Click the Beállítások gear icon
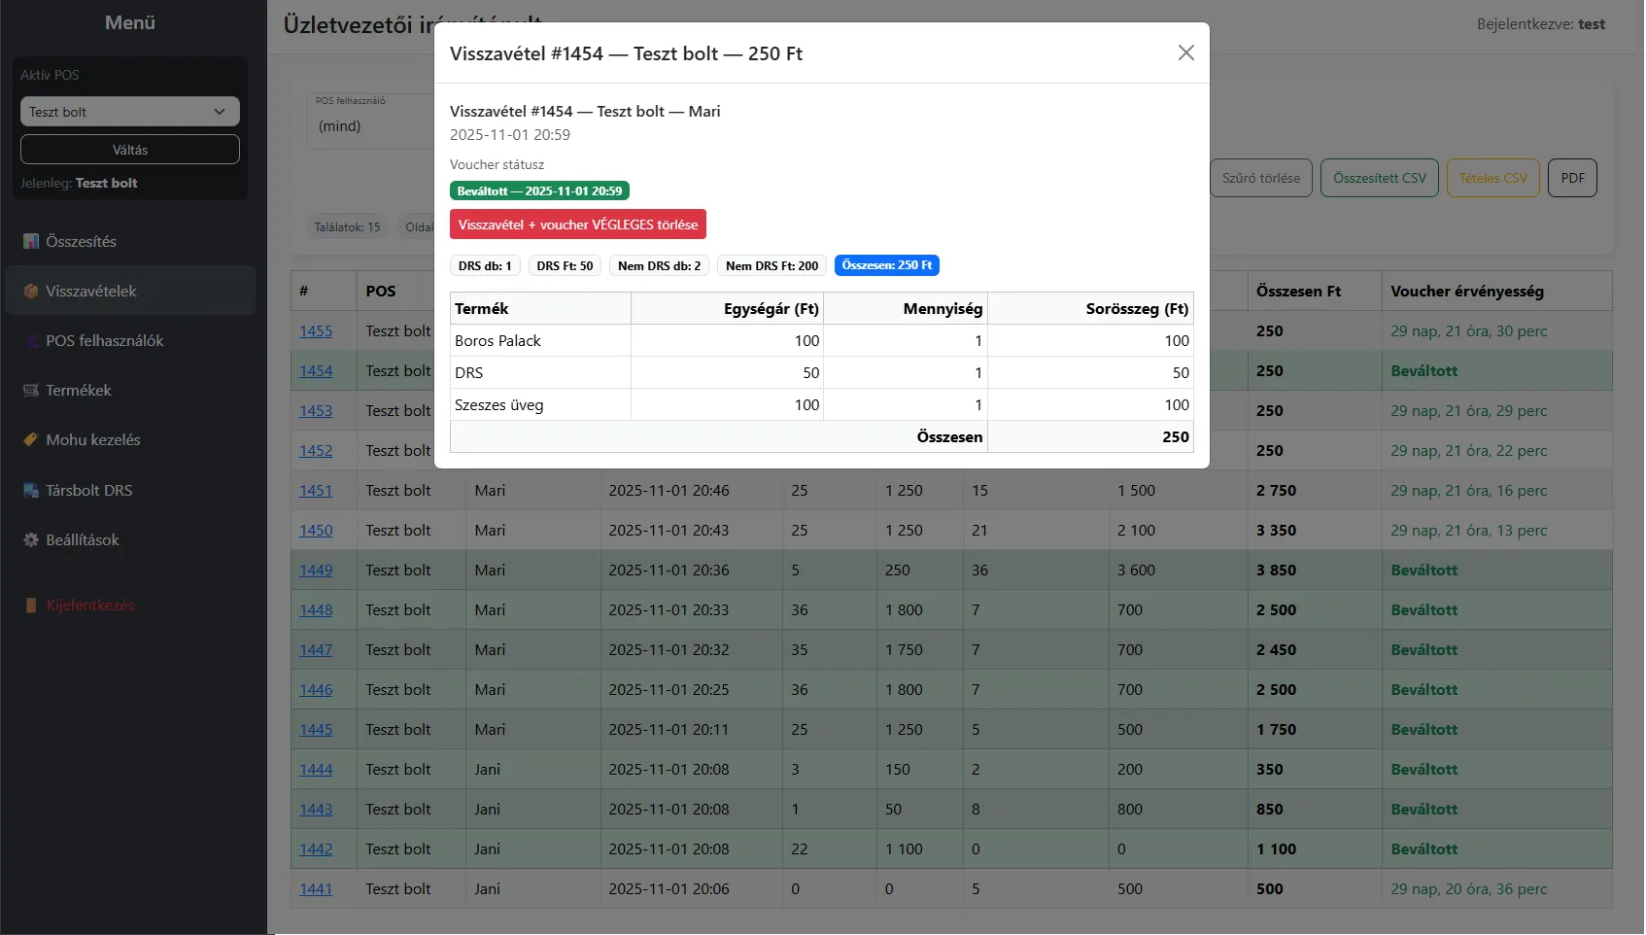 31,539
